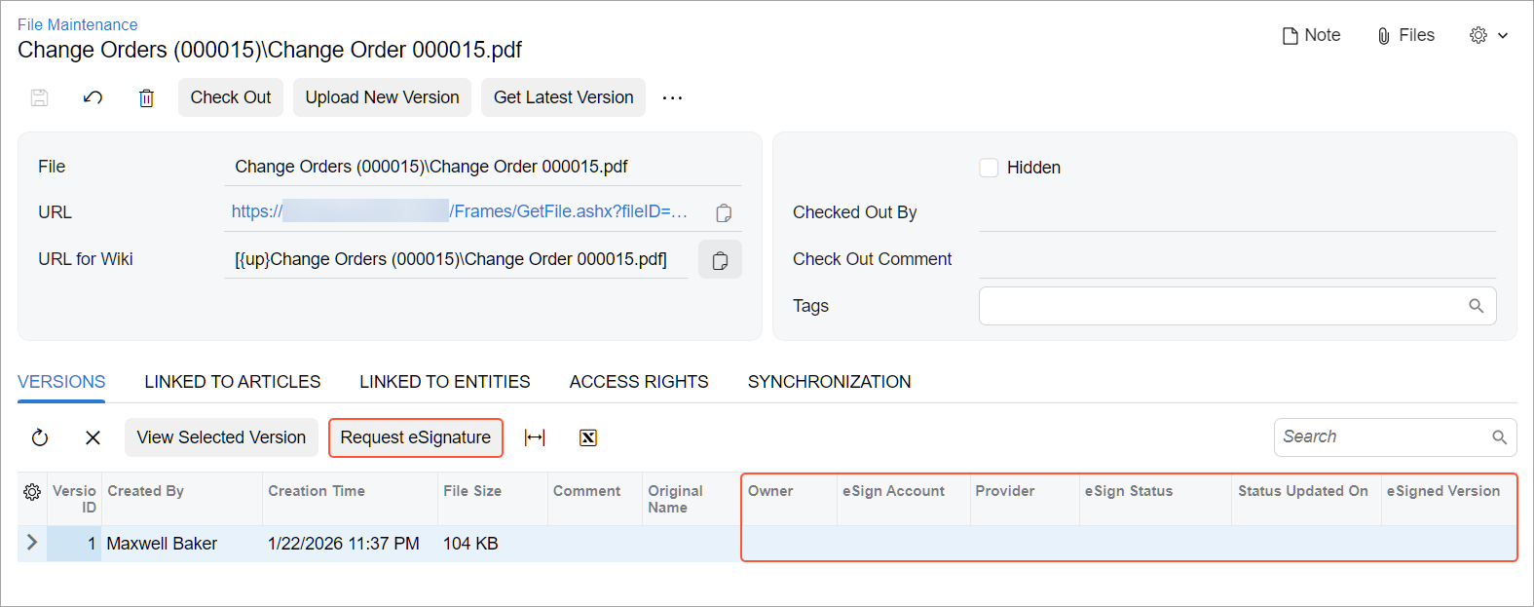Open grid column configuration gear
The image size is (1534, 607).
point(32,492)
